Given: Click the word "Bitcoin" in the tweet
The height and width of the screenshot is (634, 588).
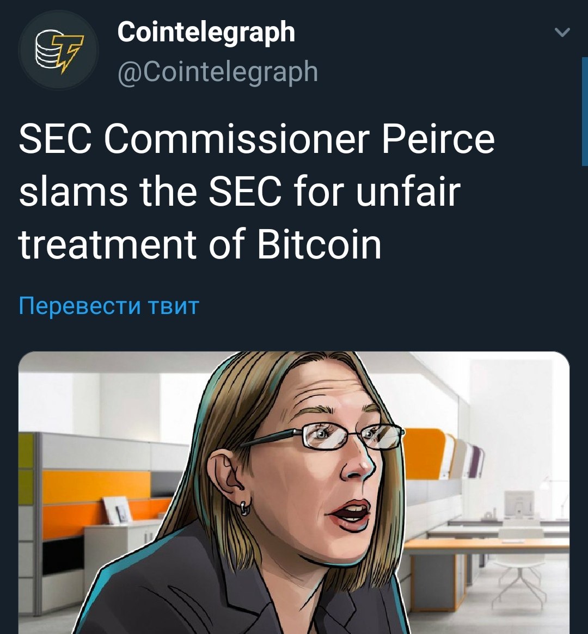Looking at the screenshot, I should coord(319,245).
